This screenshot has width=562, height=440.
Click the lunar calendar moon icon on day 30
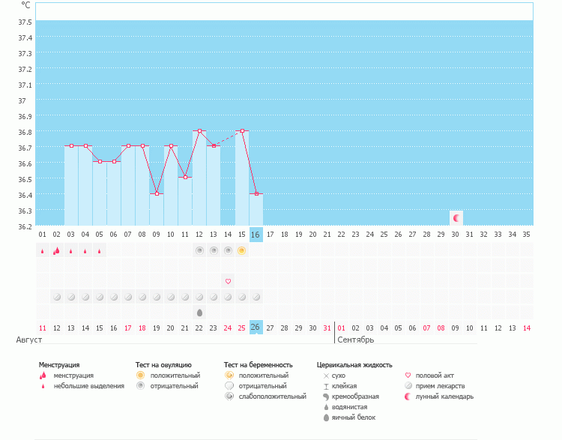coord(456,218)
